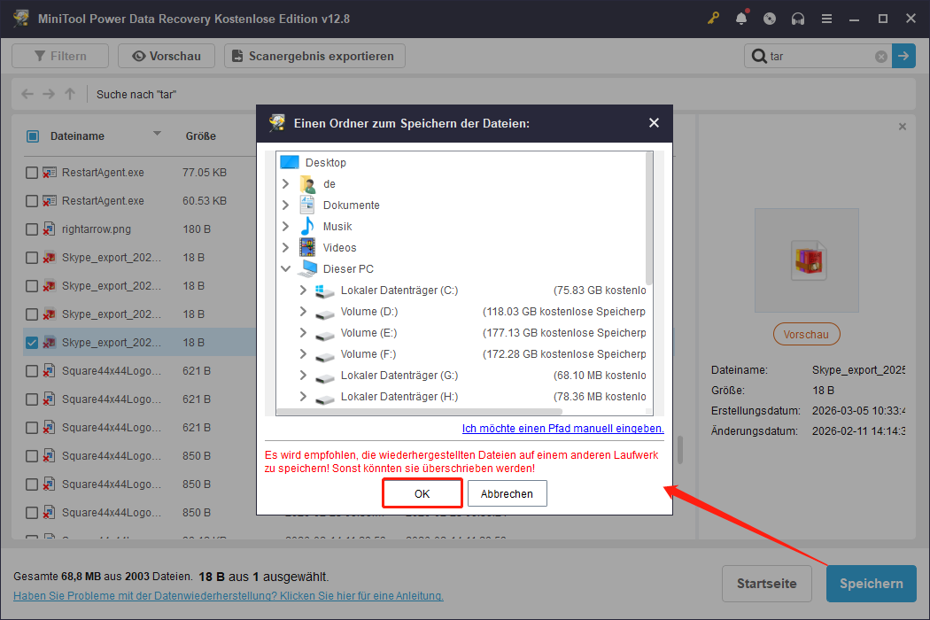Select Dokumente folder
This screenshot has width=930, height=620.
coord(351,205)
